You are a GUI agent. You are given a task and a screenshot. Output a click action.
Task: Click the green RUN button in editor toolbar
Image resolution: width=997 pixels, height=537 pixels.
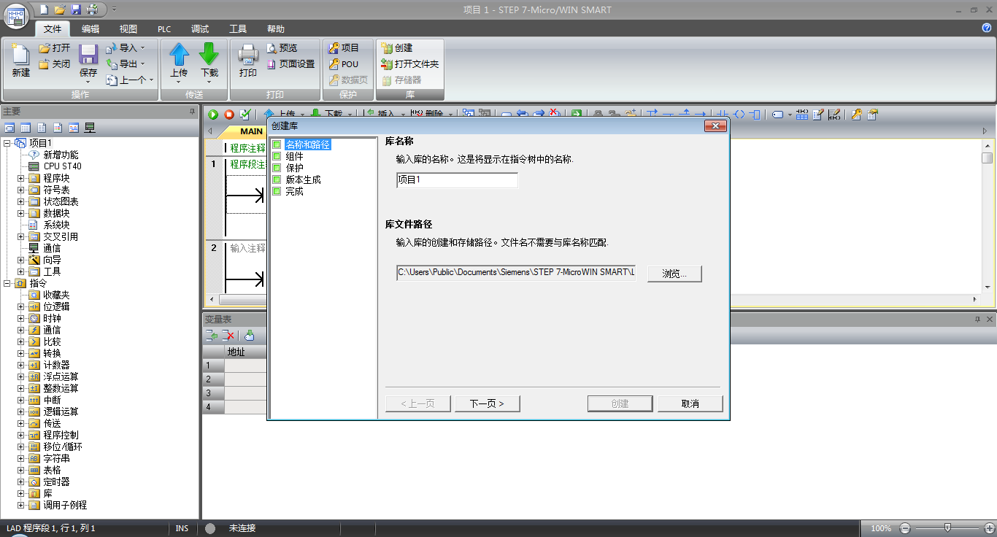tap(213, 115)
